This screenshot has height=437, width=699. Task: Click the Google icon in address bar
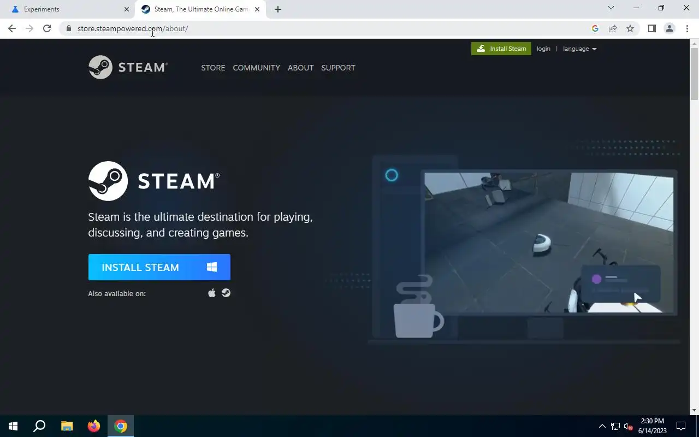pos(595,28)
